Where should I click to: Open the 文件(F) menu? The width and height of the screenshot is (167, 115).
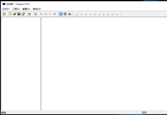[6, 9]
